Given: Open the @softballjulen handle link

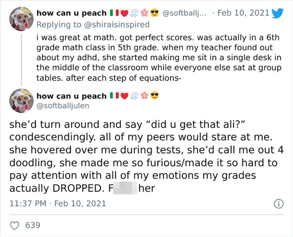Looking at the screenshot, I should 63,106.
